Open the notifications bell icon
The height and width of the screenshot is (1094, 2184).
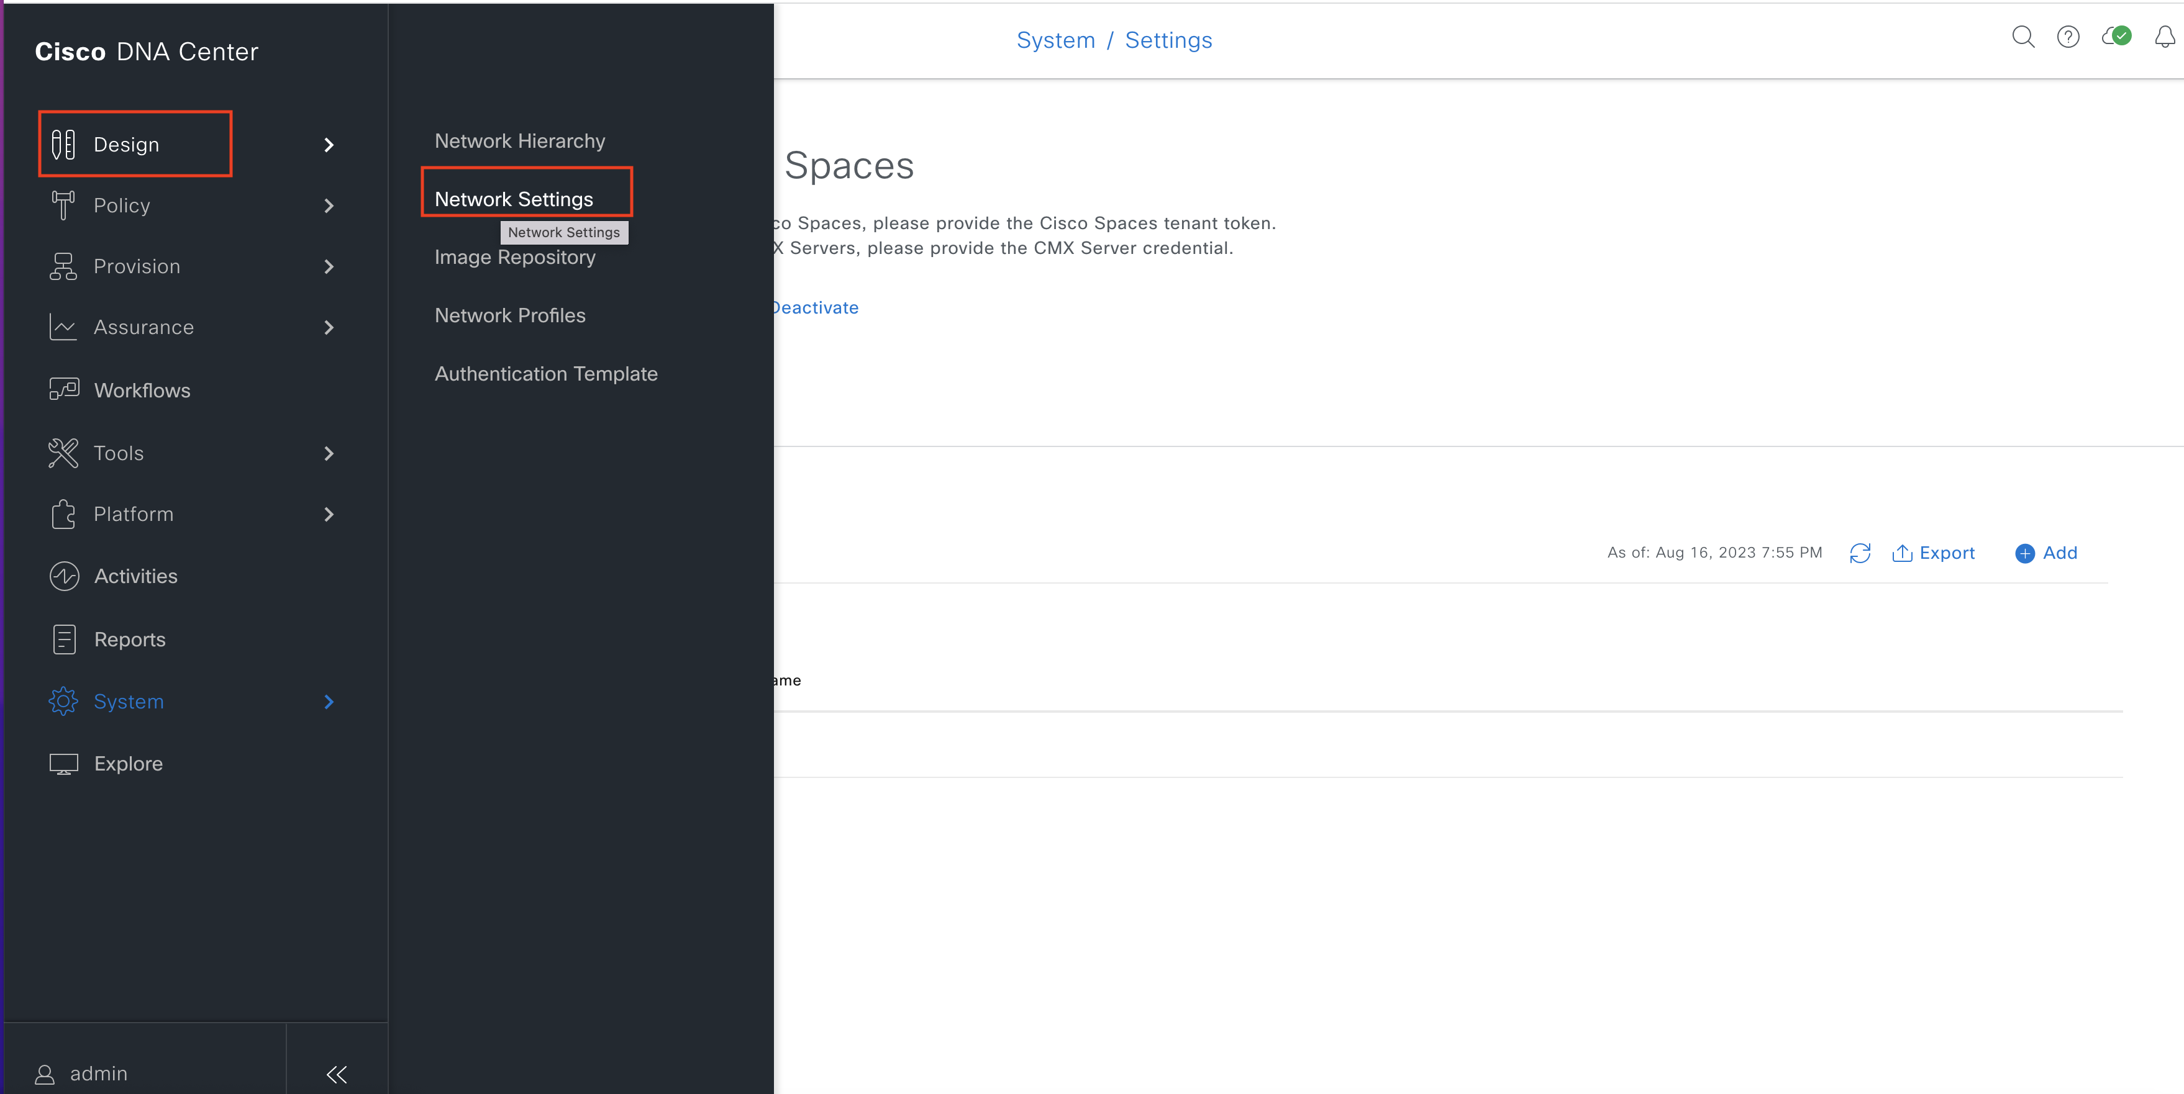2165,37
